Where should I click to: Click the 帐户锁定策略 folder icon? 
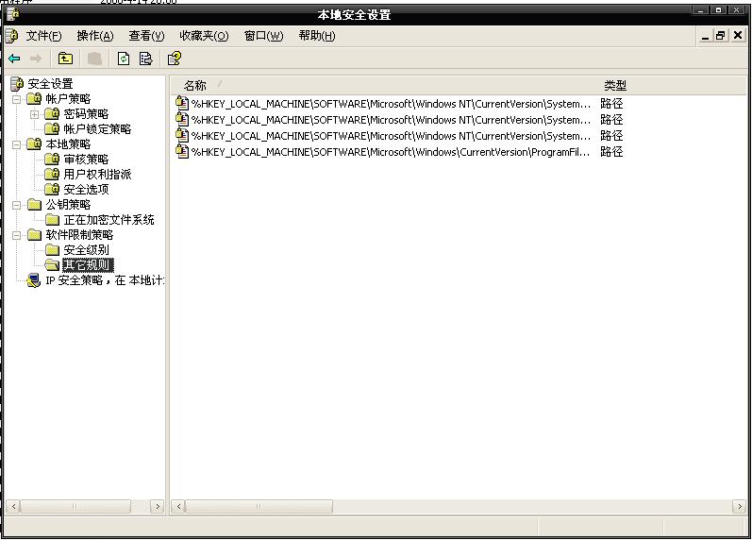(52, 128)
